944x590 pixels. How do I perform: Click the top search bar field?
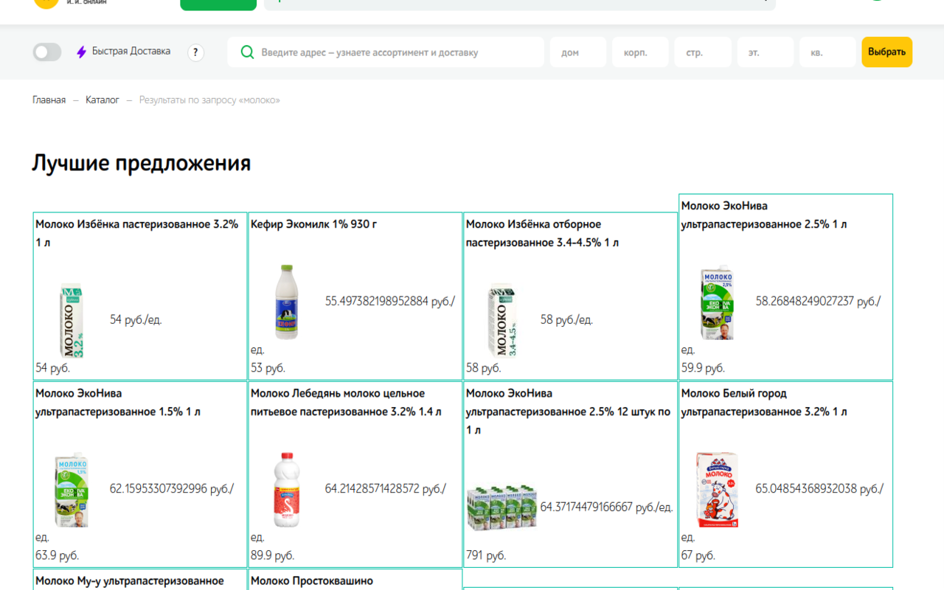pos(519,4)
